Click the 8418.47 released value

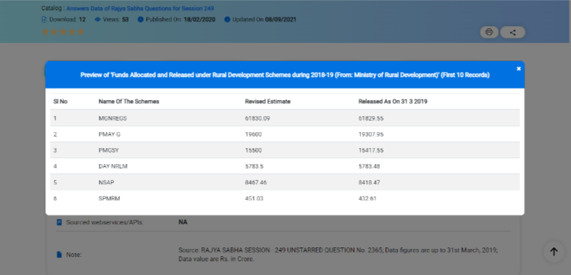coord(369,182)
